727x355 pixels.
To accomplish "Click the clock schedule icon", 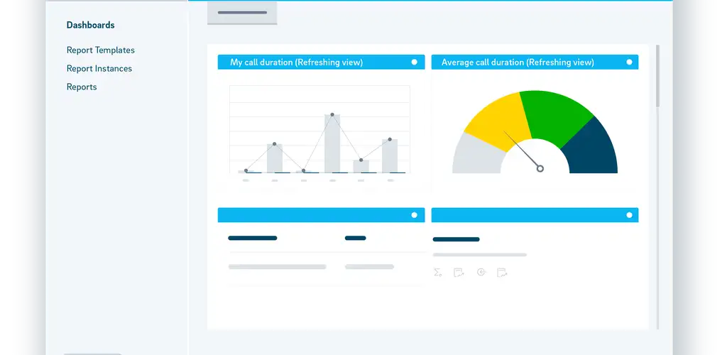I will pyautogui.click(x=481, y=272).
